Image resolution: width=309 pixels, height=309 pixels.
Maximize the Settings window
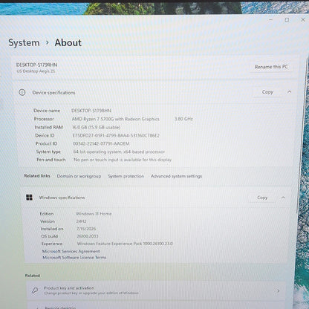(x=287, y=19)
